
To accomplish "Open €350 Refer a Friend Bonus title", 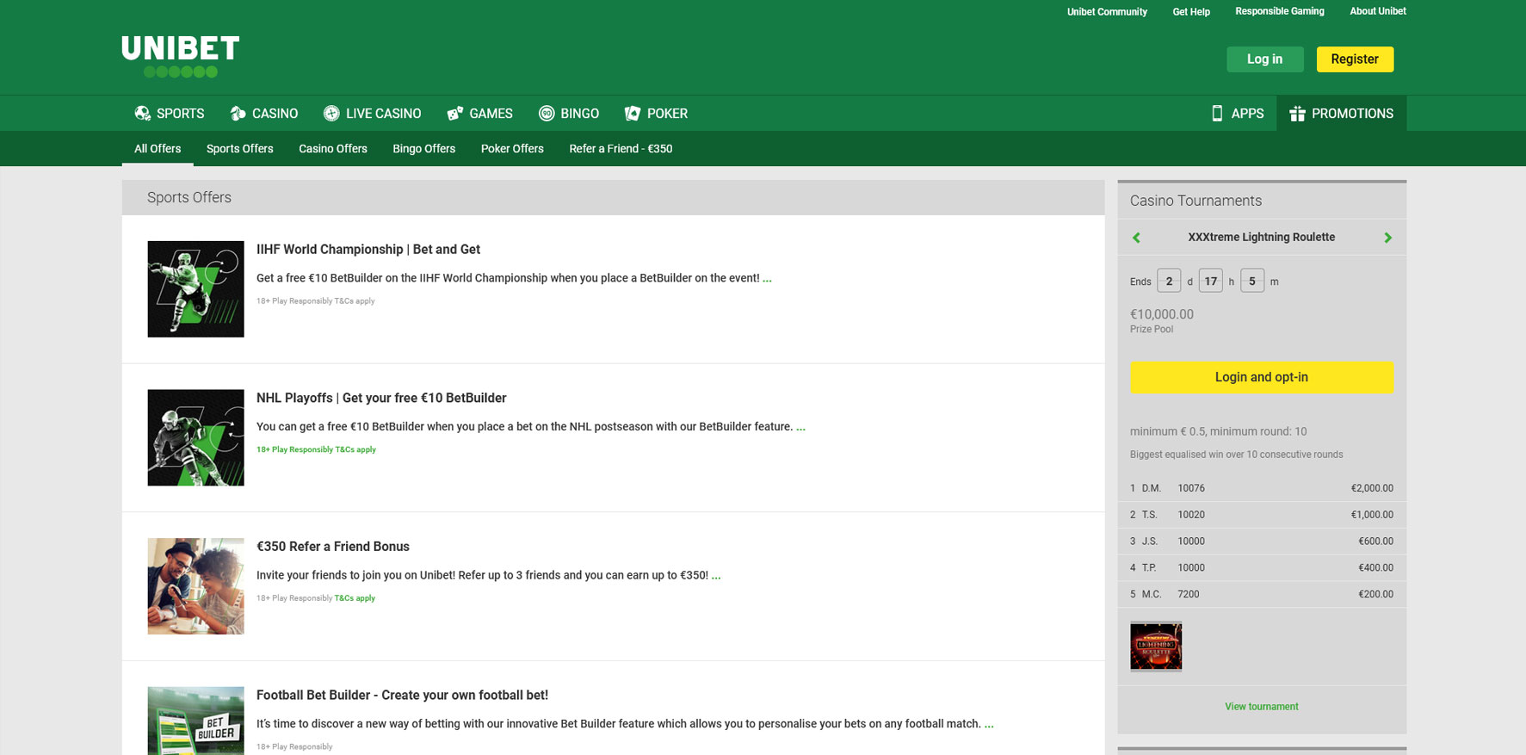I will click(333, 547).
